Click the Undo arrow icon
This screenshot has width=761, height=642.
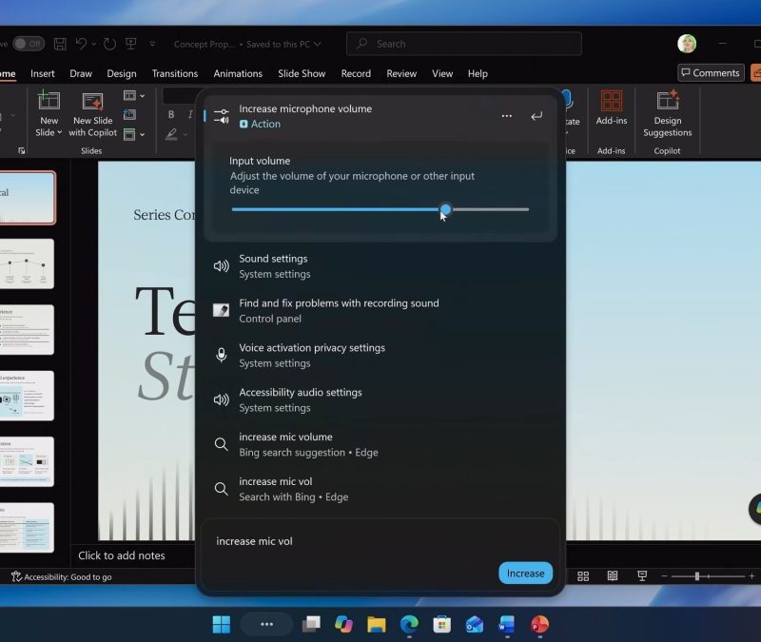81,44
